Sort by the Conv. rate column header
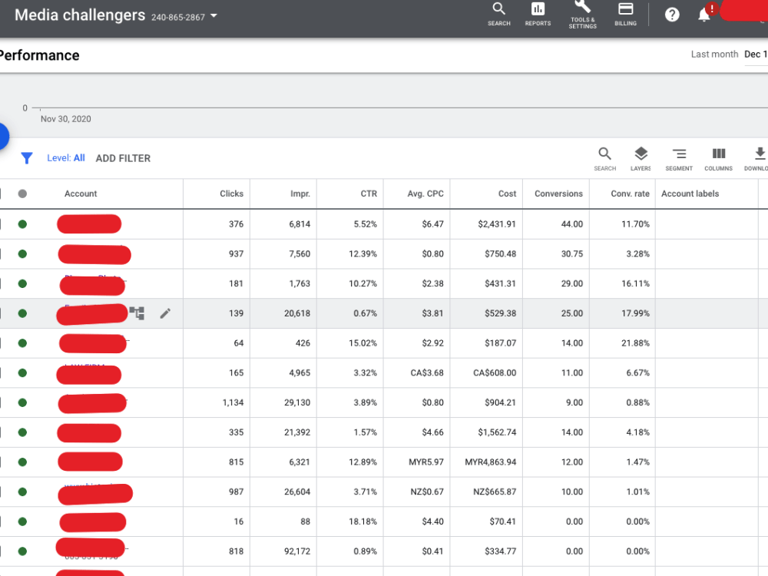 pos(630,194)
